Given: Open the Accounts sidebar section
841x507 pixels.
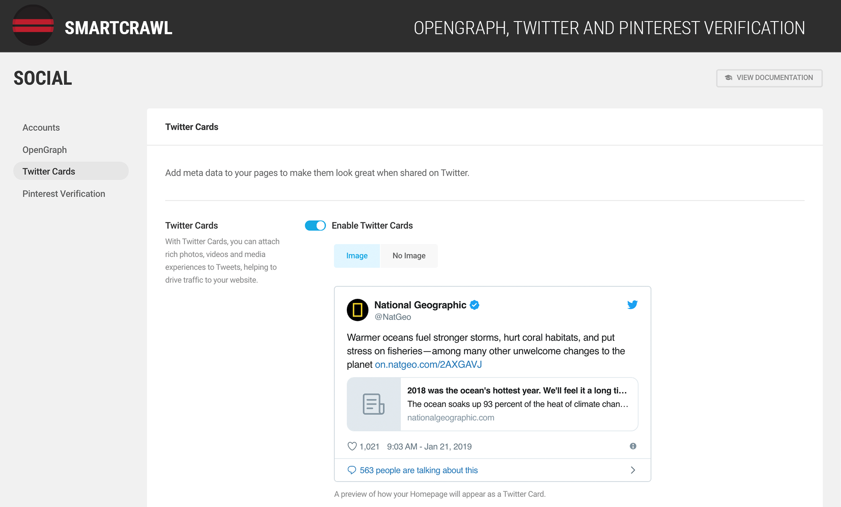Looking at the screenshot, I should tap(41, 127).
